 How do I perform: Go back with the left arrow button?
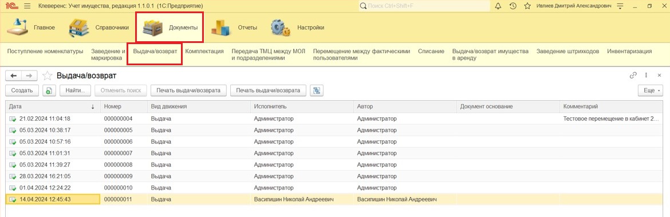(14, 76)
